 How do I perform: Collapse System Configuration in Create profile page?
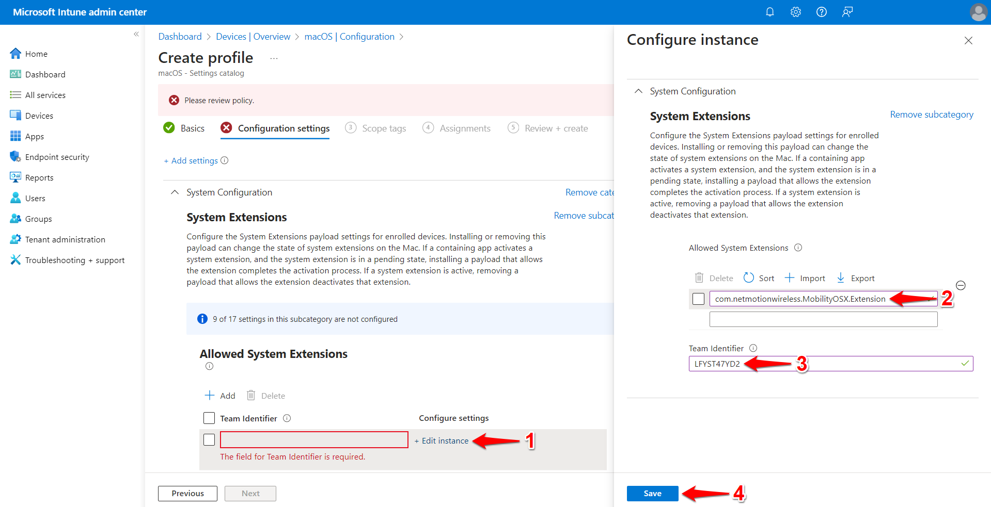[x=175, y=192]
